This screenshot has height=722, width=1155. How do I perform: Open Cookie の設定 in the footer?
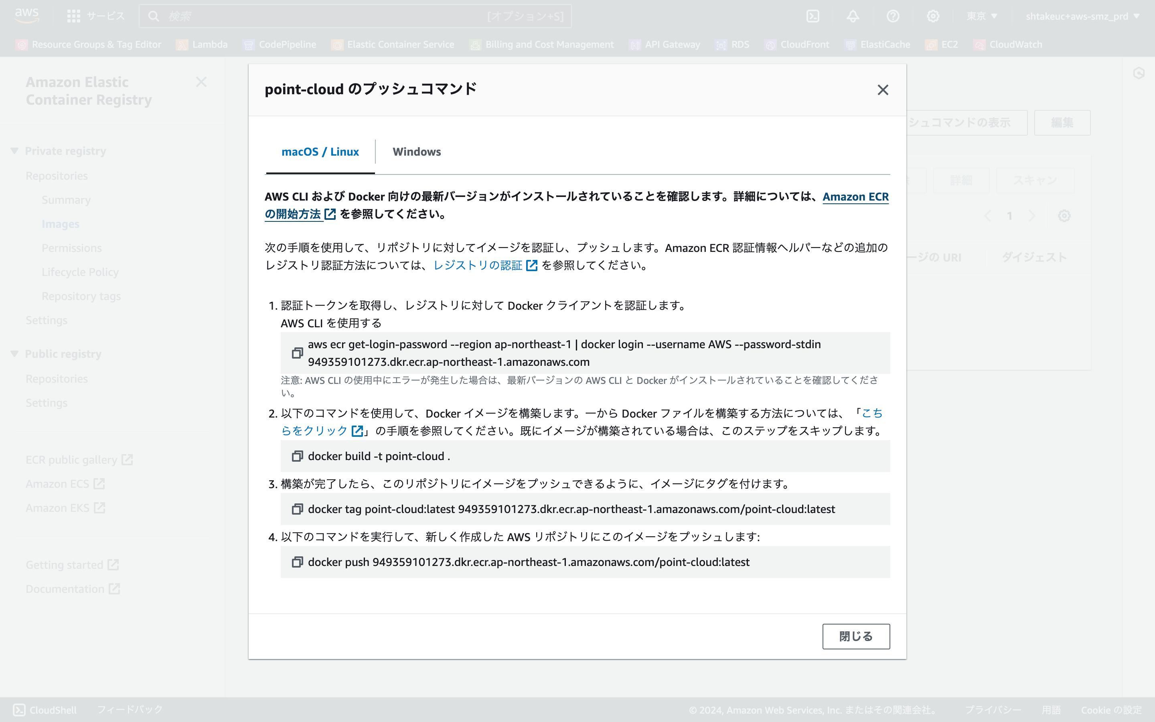pos(1111,710)
